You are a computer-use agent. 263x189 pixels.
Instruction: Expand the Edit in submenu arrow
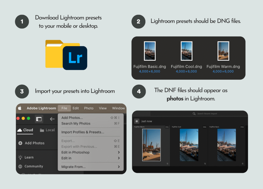[x=119, y=158]
